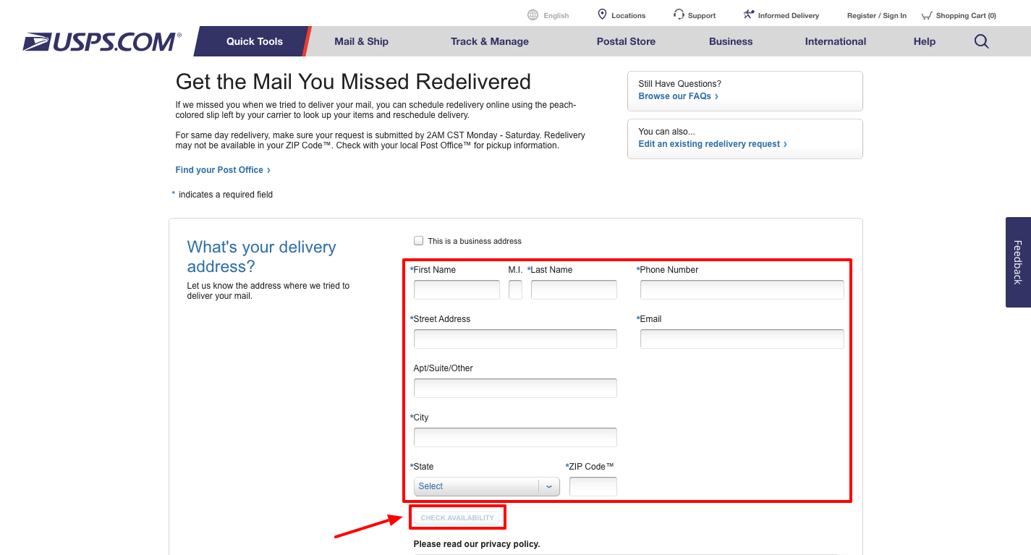Click 'Please read our privacy policy.' text
Image resolution: width=1031 pixels, height=555 pixels.
(477, 544)
